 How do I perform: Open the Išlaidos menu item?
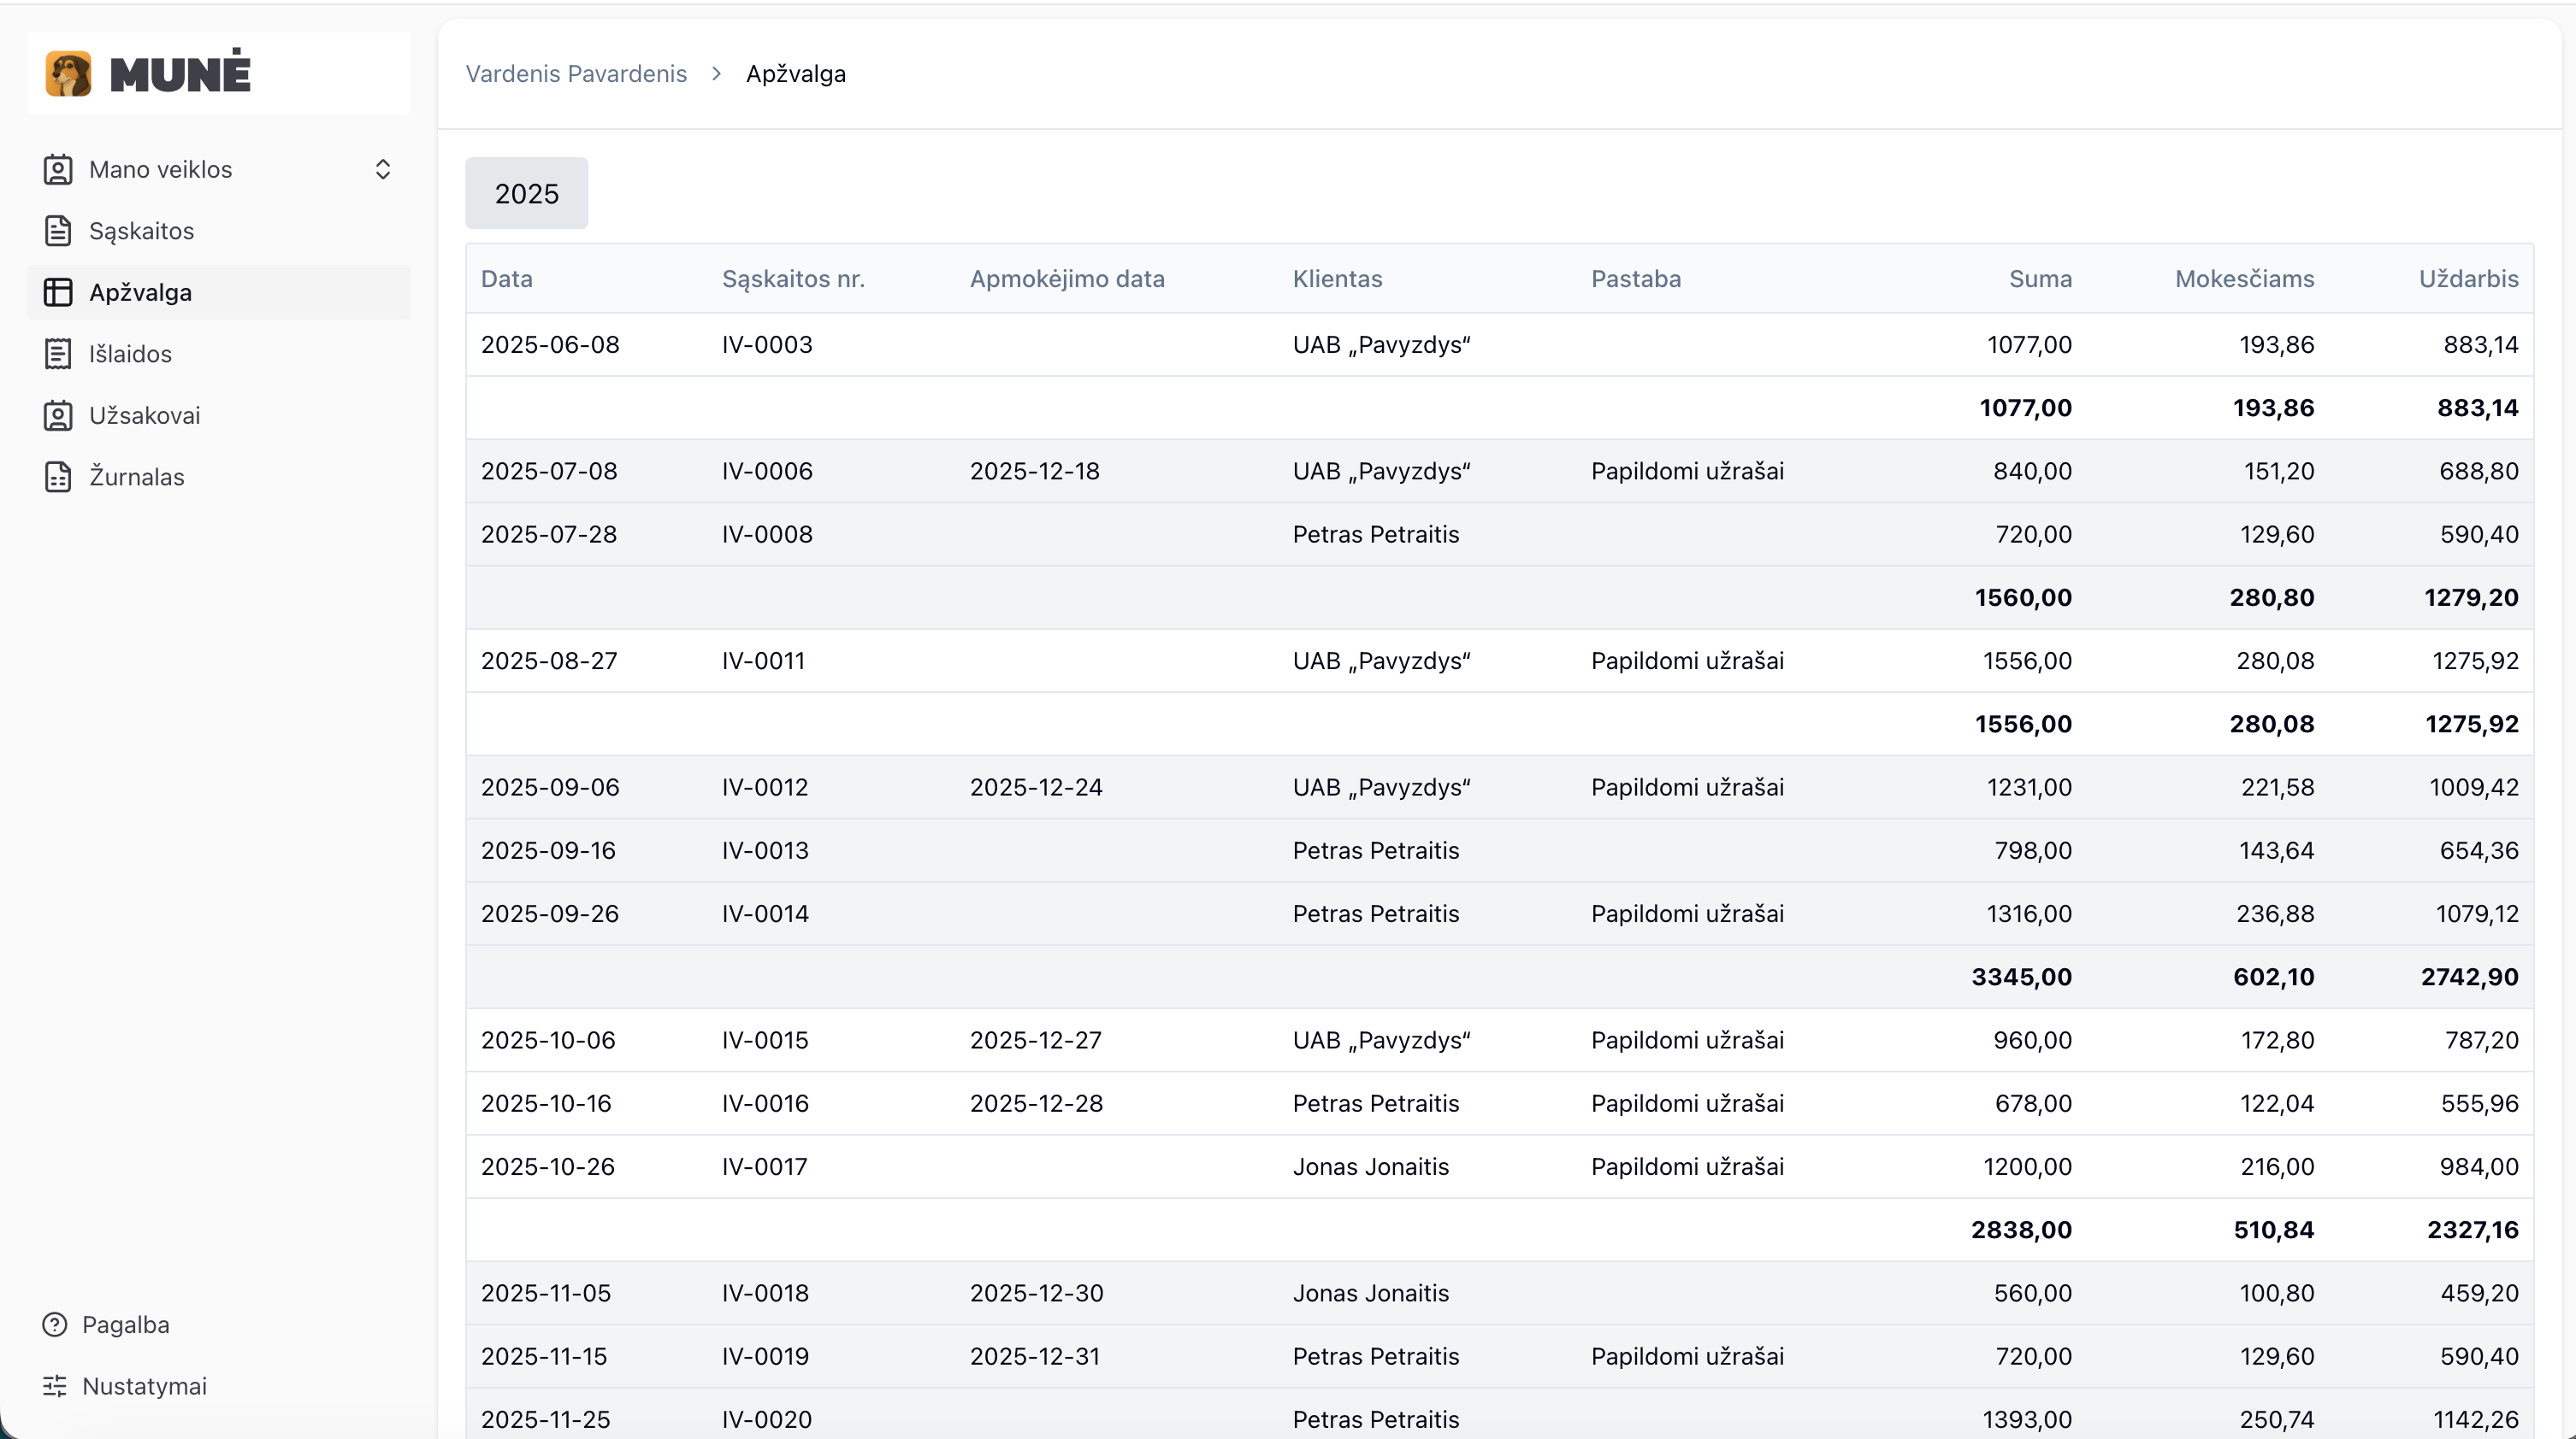pos(130,354)
